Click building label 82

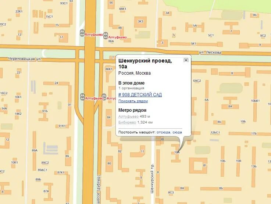[120, 151]
